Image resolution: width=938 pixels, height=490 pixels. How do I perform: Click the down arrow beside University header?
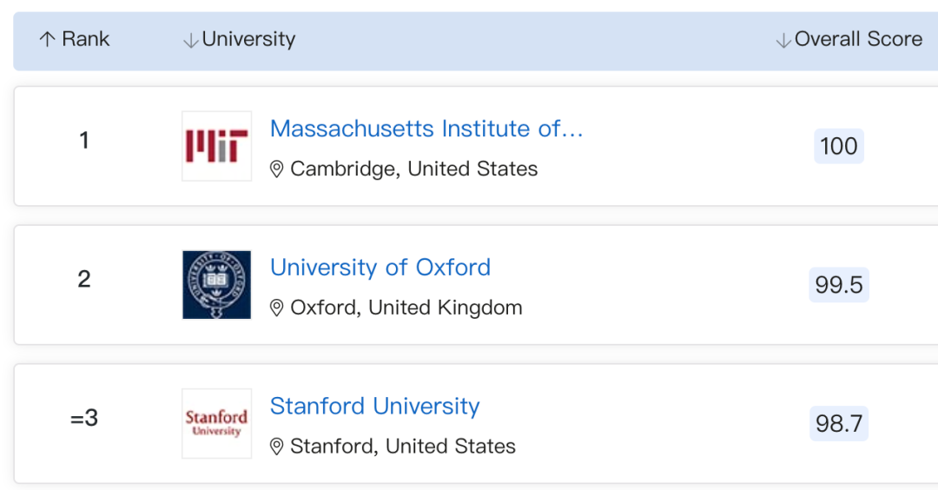pos(190,41)
